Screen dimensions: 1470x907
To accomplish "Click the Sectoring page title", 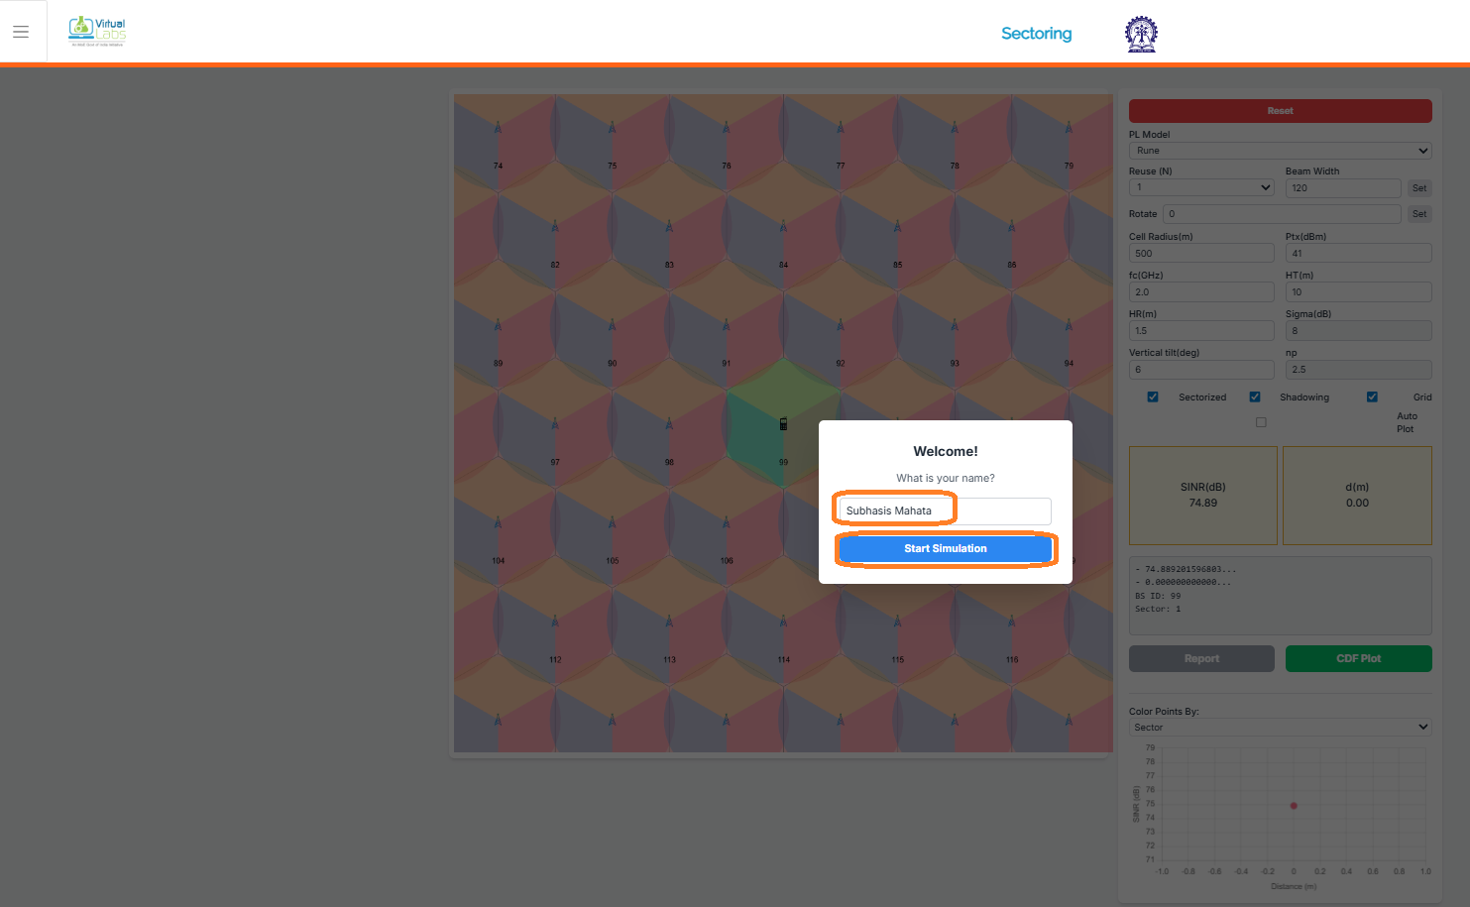I will pyautogui.click(x=1036, y=34).
